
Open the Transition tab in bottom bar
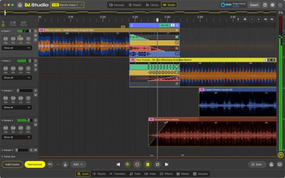118,174
